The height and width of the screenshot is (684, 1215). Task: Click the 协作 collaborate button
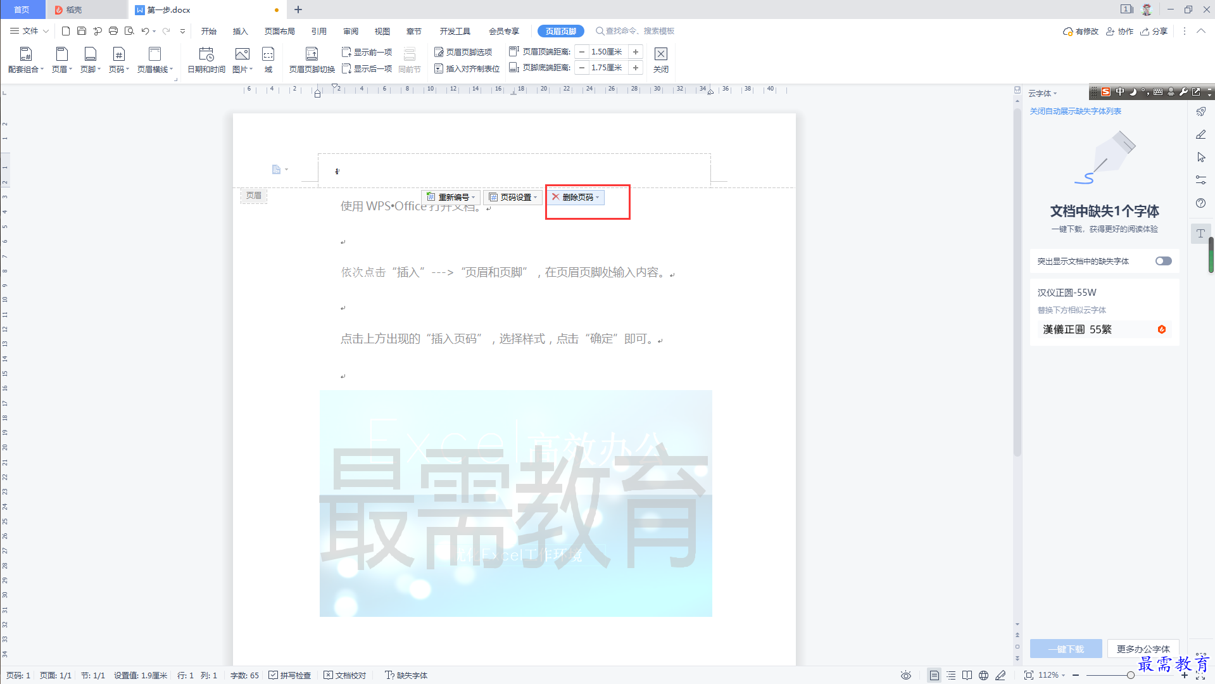pos(1120,31)
